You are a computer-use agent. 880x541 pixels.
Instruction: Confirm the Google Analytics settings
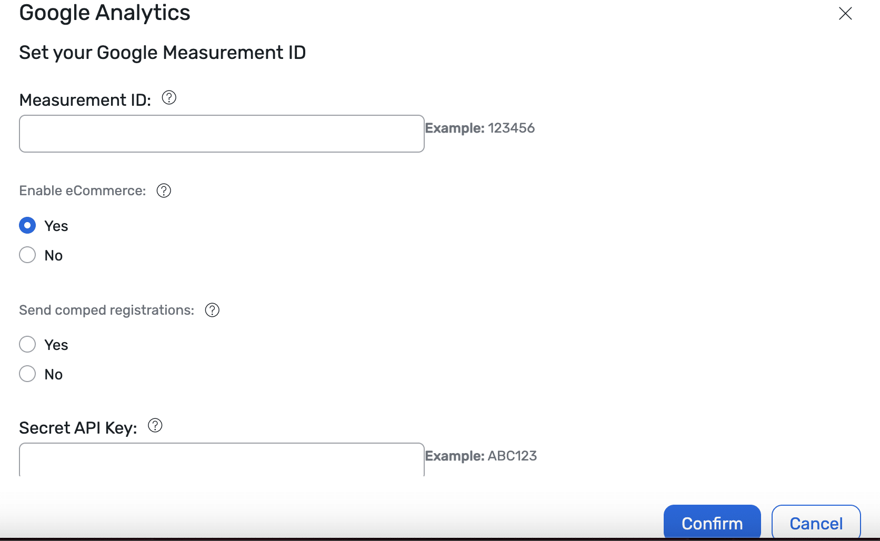click(712, 523)
